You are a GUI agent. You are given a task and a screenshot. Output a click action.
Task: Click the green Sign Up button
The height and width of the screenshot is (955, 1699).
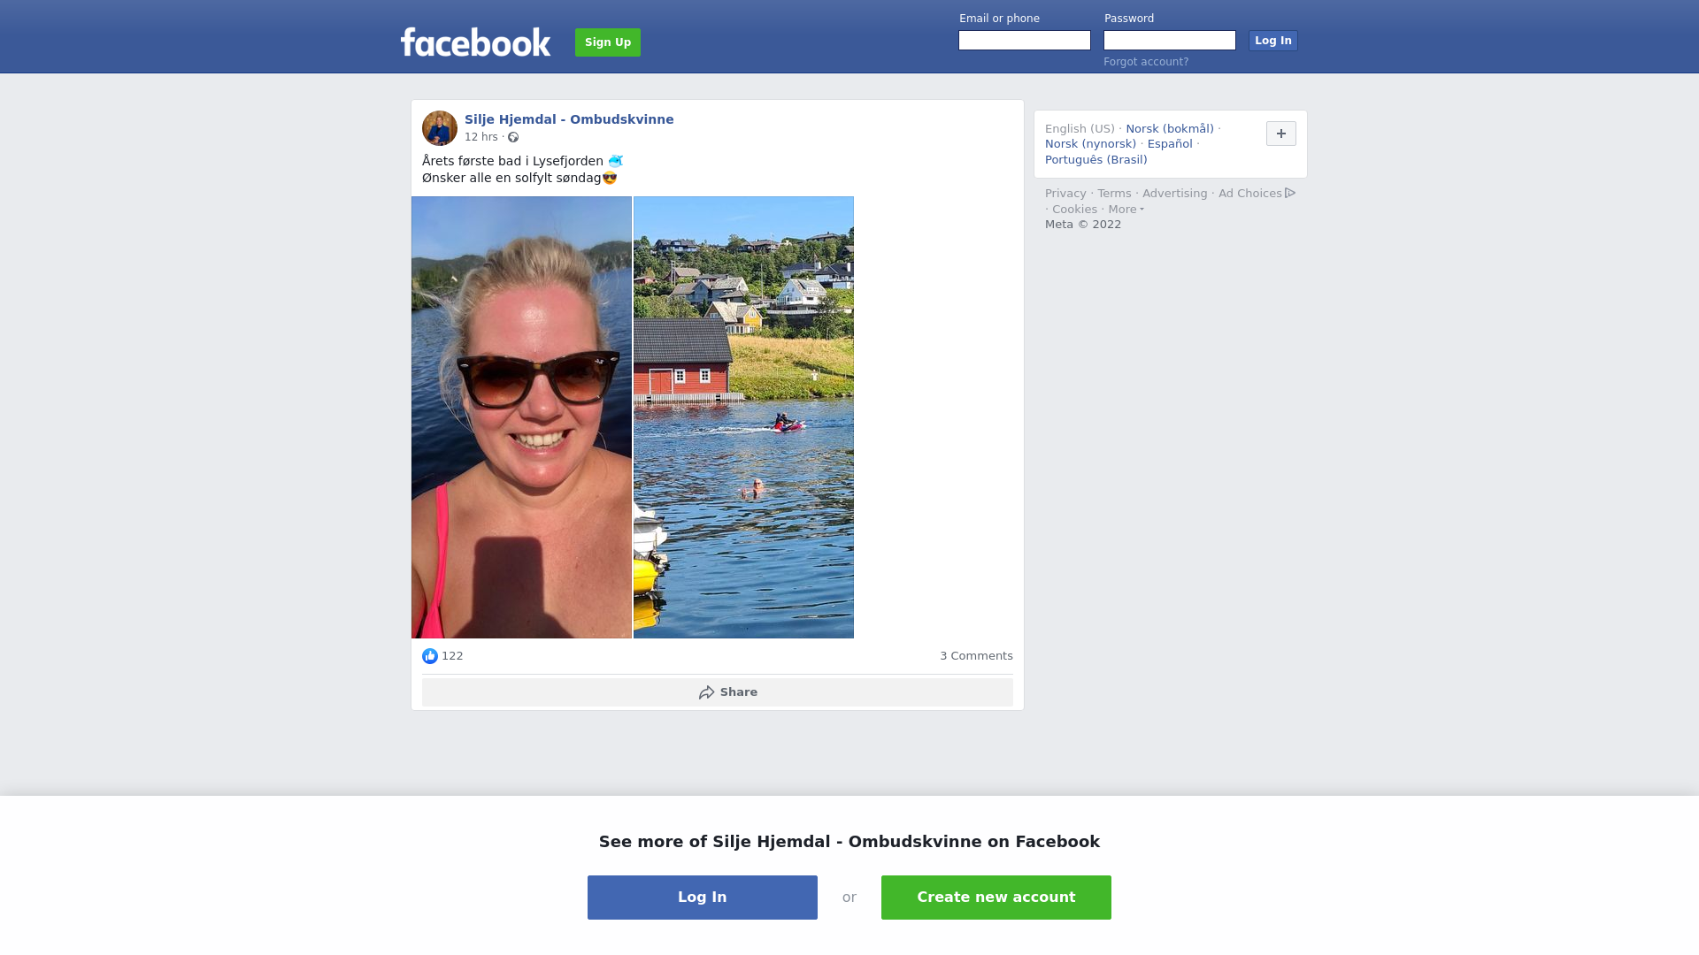pos(608,42)
